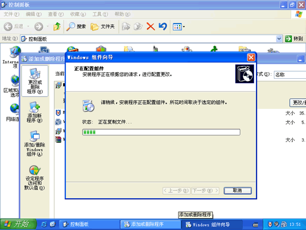The width and height of the screenshot is (306, 230).
Task: Open the 文件(F) menu
Action: [12, 14]
